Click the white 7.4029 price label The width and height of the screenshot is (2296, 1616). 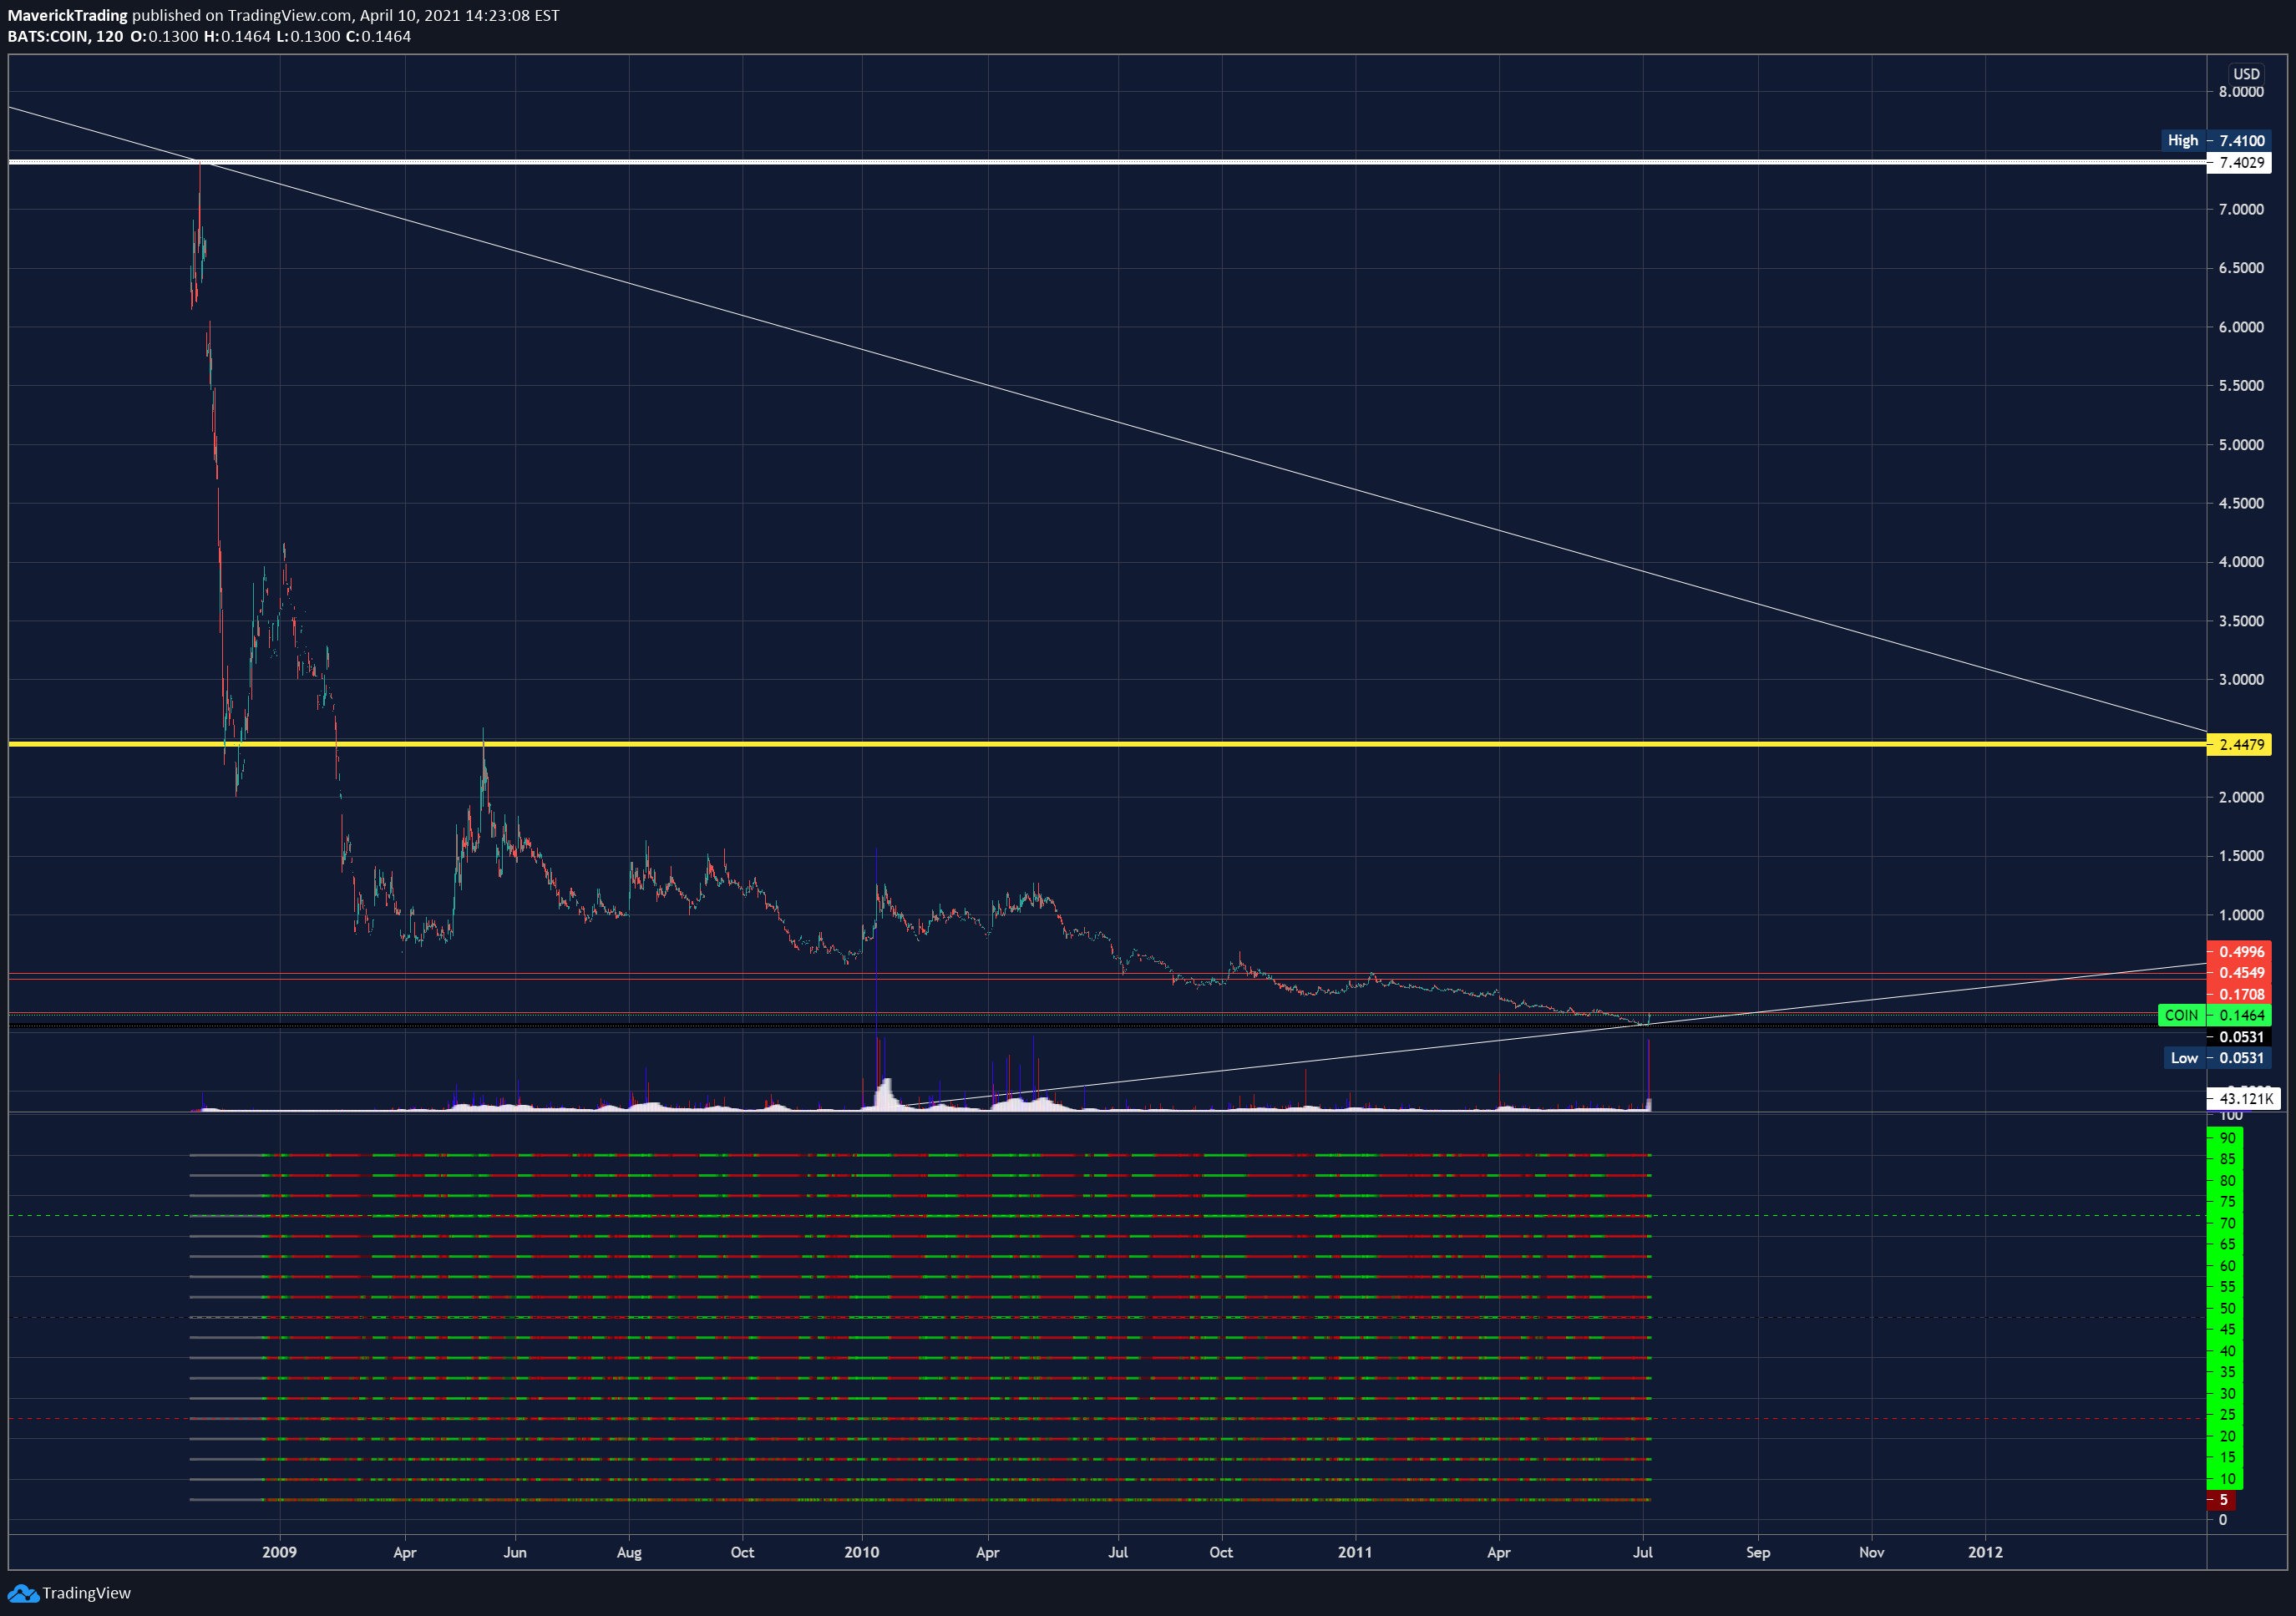pyautogui.click(x=2241, y=162)
